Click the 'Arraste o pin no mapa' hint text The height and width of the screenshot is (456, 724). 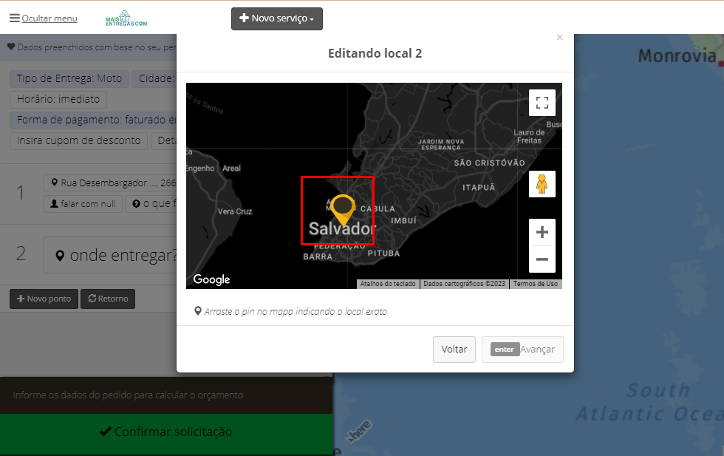296,311
